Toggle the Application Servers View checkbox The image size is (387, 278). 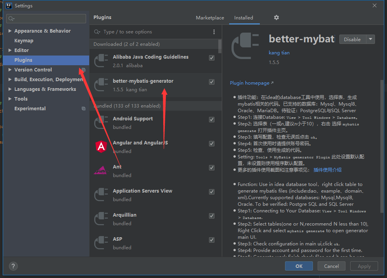pyautogui.click(x=212, y=192)
